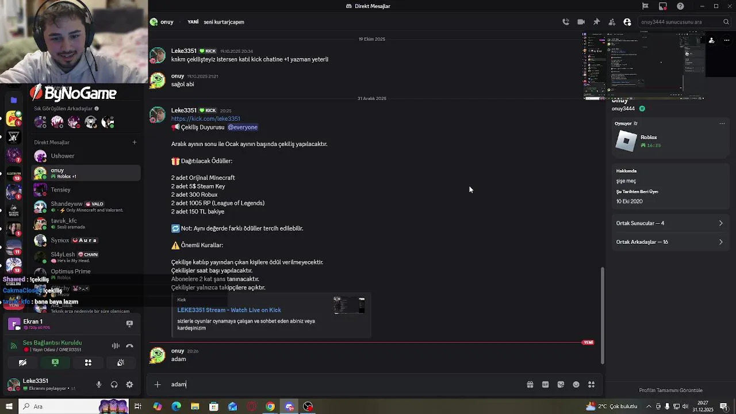736x414 pixels.
Task: Click the Roblox game icon in profile
Action: [x=626, y=141]
